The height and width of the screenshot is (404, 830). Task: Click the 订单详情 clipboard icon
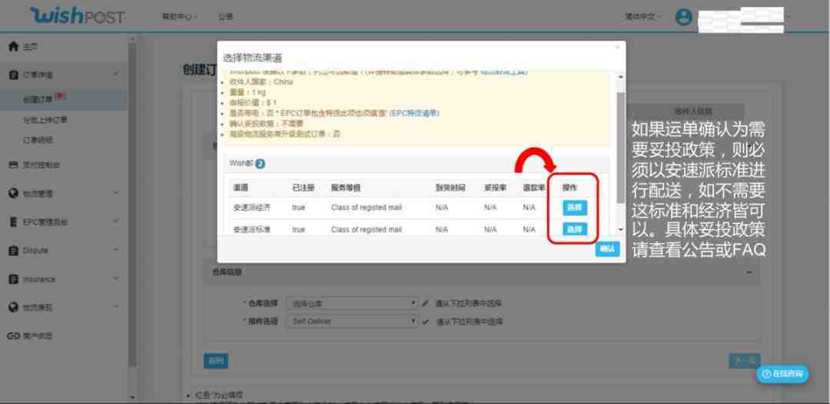pos(13,75)
